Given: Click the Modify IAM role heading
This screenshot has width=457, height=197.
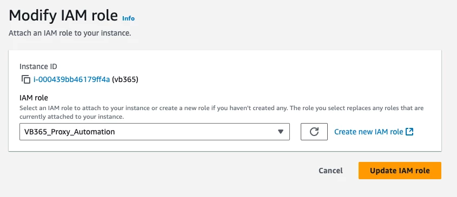Looking at the screenshot, I should tap(63, 16).
